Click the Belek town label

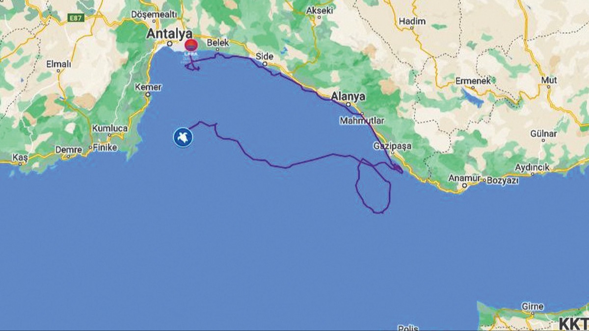[218, 43]
